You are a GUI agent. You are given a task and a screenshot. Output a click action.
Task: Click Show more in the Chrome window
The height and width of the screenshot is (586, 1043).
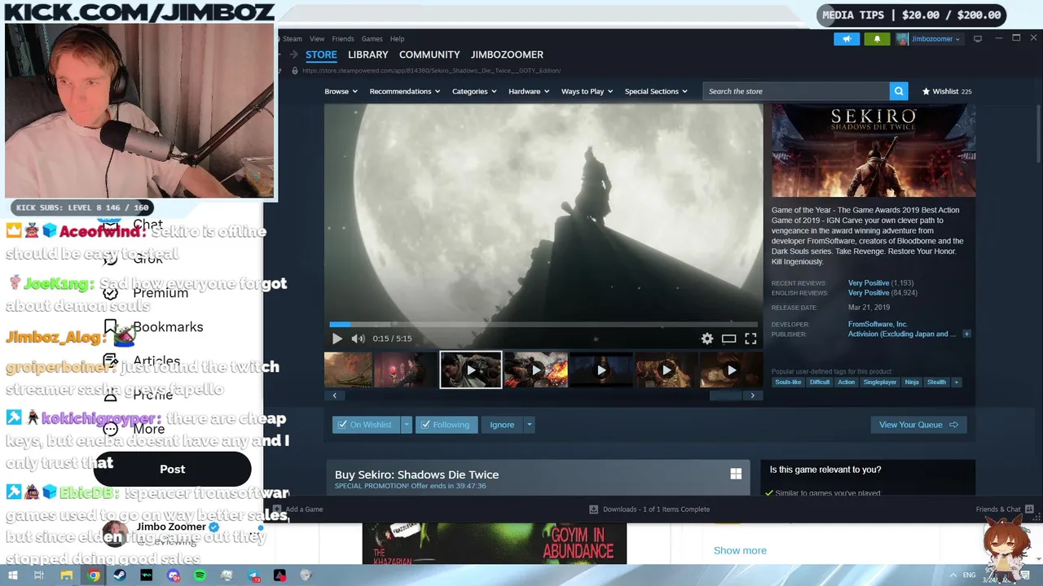click(740, 551)
